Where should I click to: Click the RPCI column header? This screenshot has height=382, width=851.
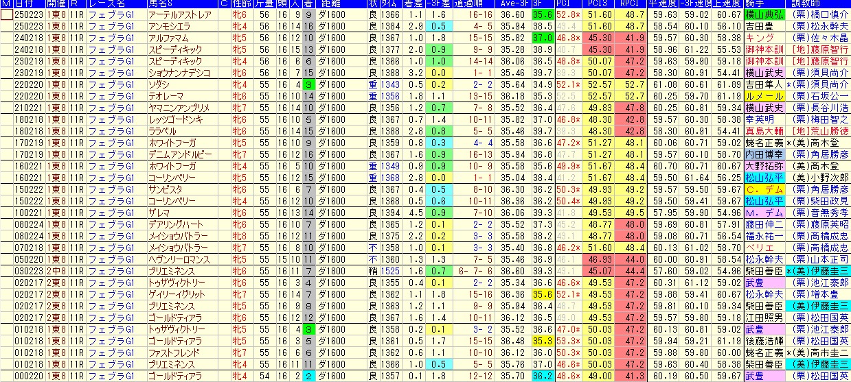(626, 3)
